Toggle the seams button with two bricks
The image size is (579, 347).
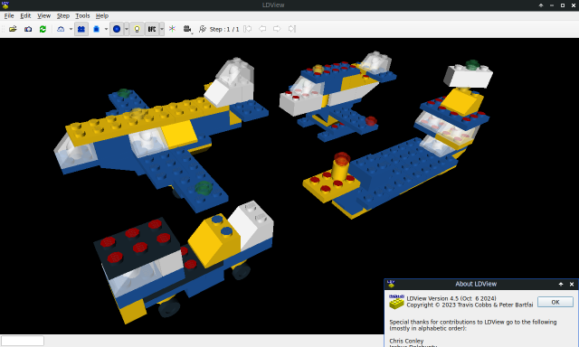[x=81, y=29]
